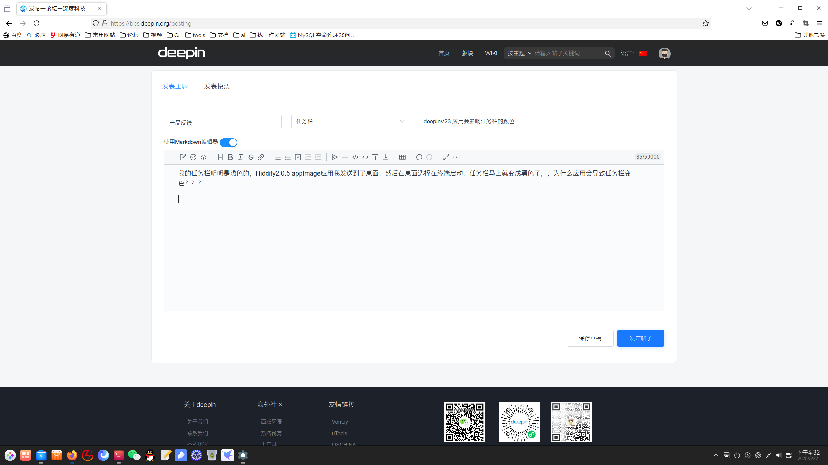Insert a table into the post
The image size is (828, 465).
click(x=402, y=157)
